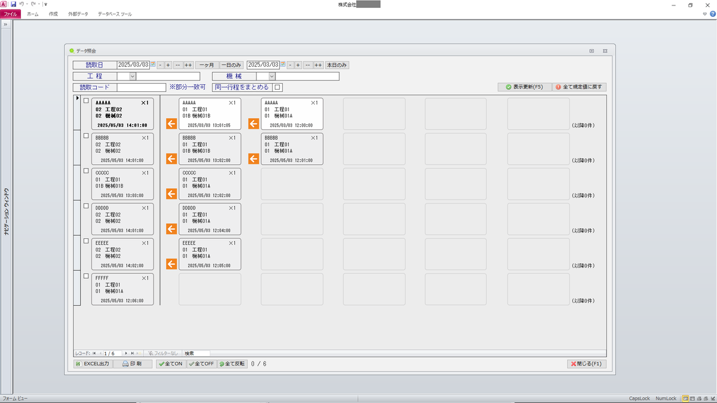This screenshot has width=717, height=403.
Task: Open the ホーム ribbon tab
Action: click(33, 14)
